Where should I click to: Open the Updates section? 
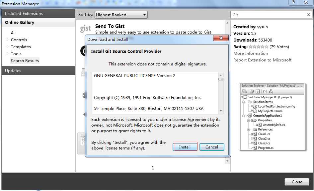[38, 70]
